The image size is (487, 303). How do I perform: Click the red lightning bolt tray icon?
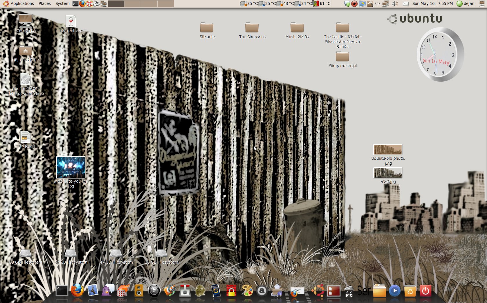(x=354, y=4)
